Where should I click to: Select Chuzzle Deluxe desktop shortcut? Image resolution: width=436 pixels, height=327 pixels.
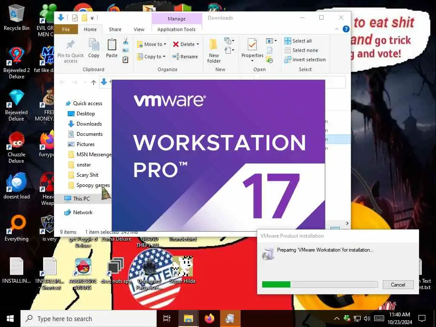17,148
